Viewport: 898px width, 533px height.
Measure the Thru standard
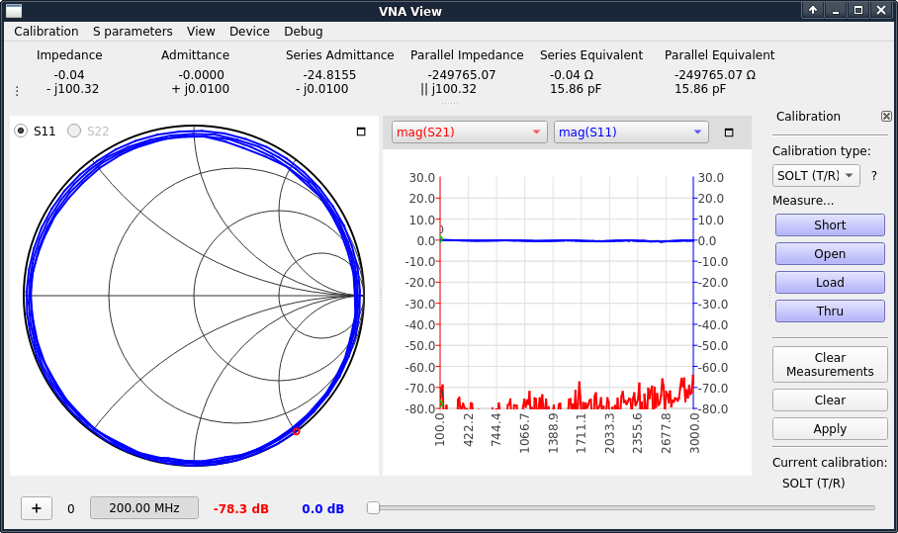pos(830,311)
